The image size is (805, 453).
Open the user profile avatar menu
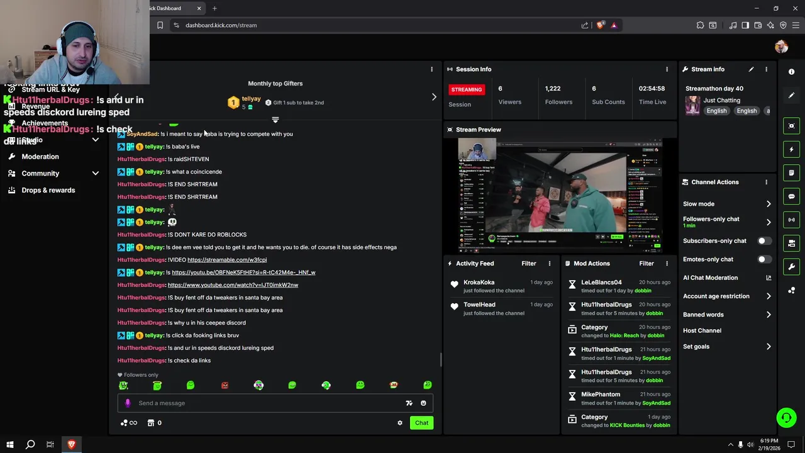[x=782, y=47]
